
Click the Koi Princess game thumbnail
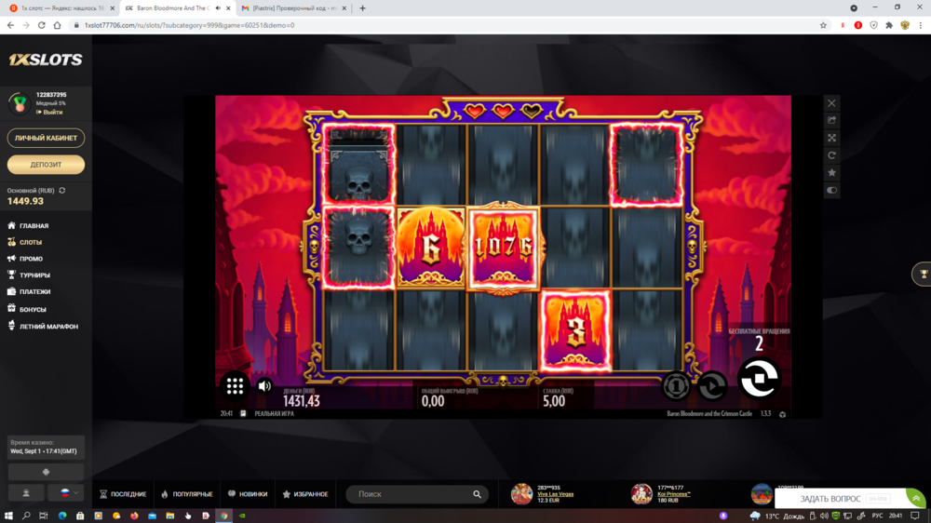pyautogui.click(x=641, y=494)
